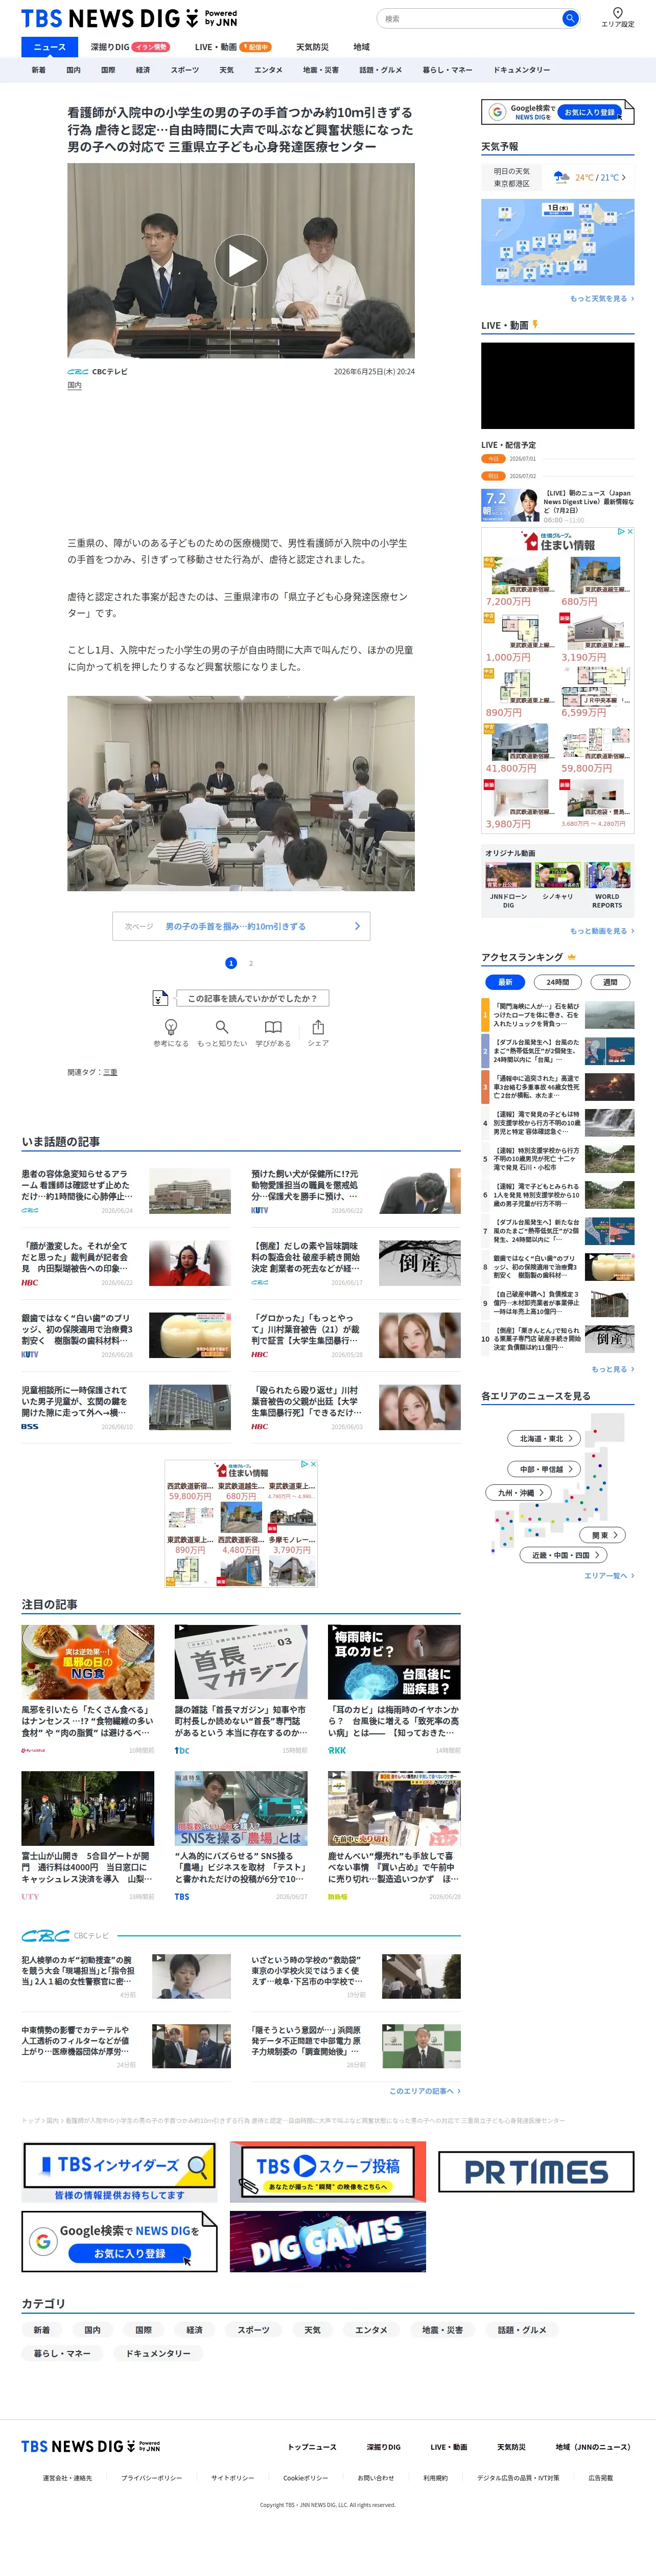
Task: Click the CBC logo section header
Action: pos(66,1935)
